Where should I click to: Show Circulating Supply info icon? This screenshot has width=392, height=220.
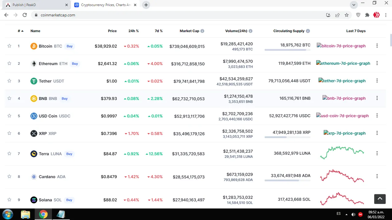tap(308, 31)
